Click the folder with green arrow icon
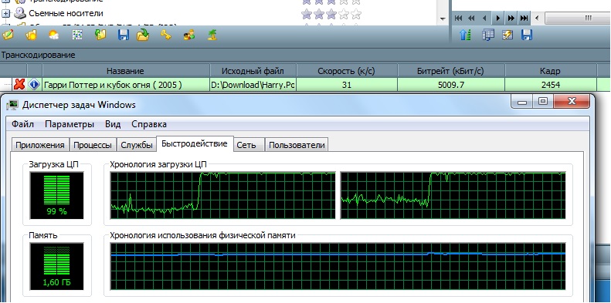 pyautogui.click(x=143, y=35)
